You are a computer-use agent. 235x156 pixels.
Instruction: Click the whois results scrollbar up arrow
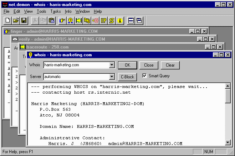click(x=228, y=86)
